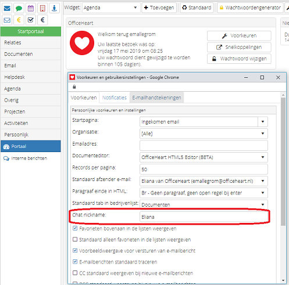The height and width of the screenshot is (285, 289).
Task: Click the Emailadres input field
Action: (204, 146)
